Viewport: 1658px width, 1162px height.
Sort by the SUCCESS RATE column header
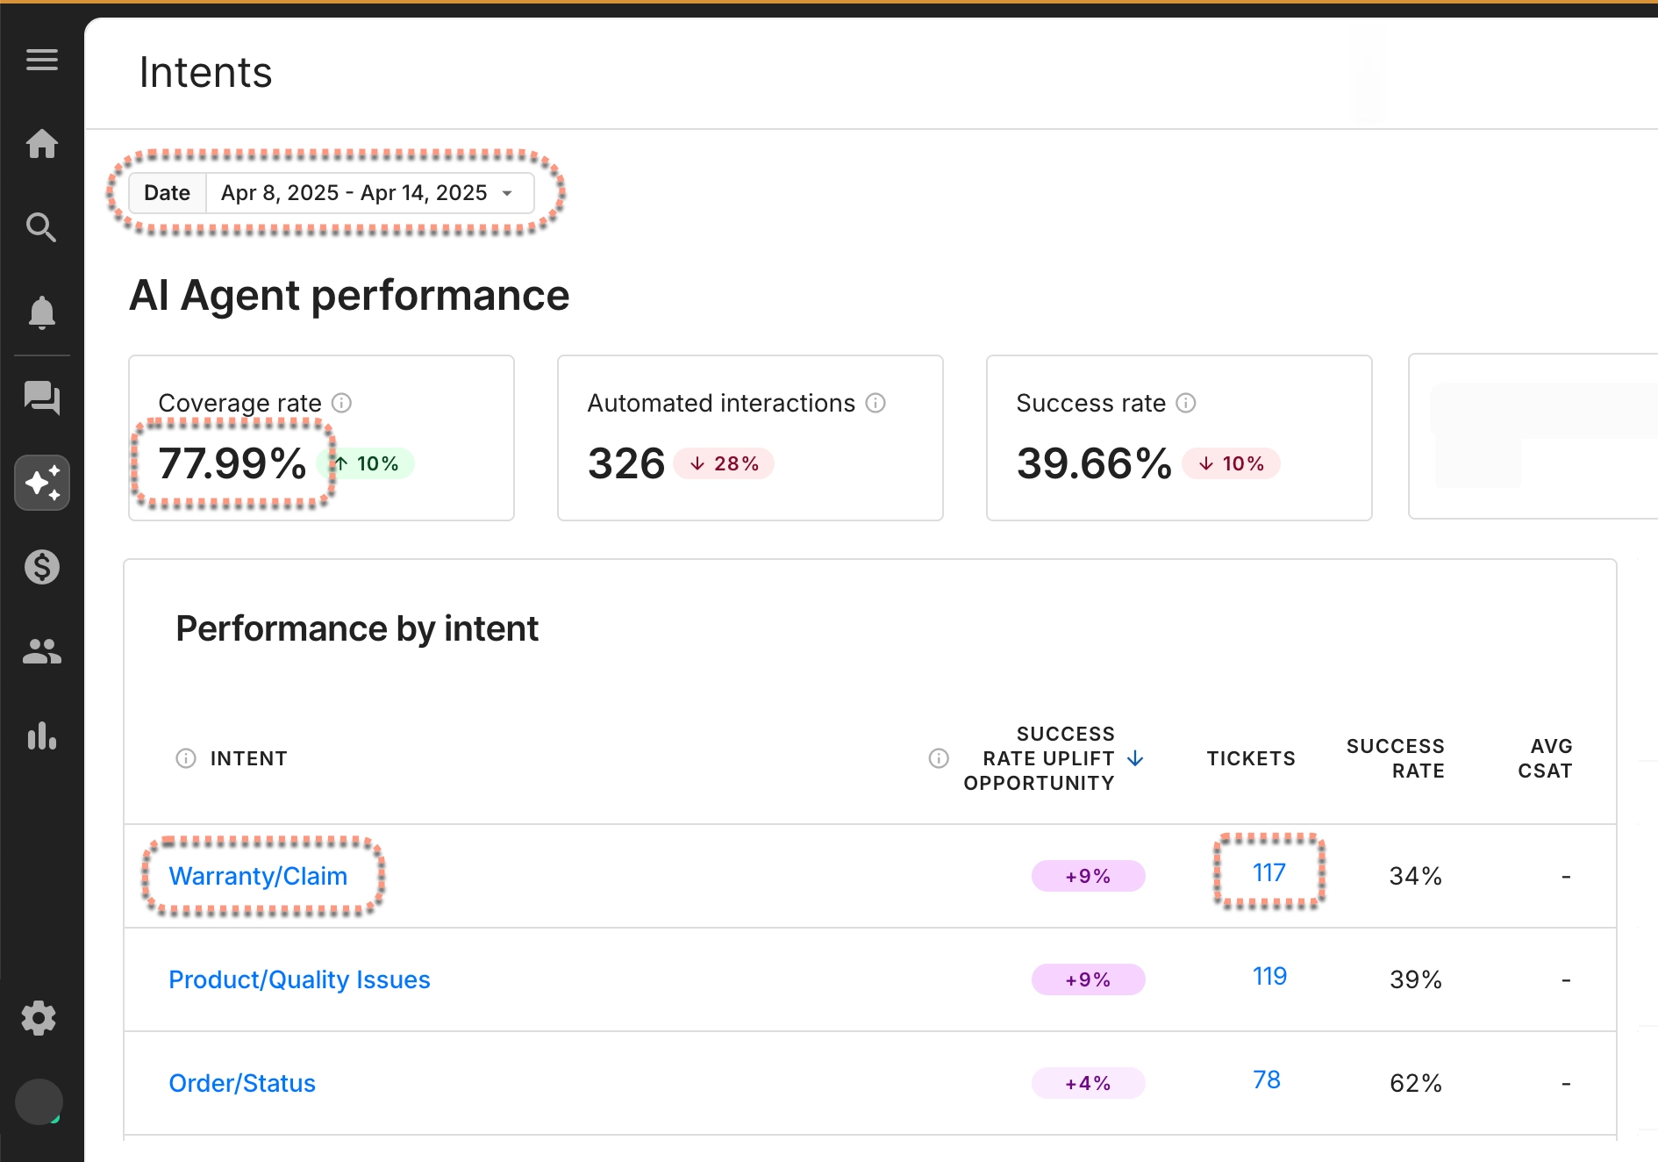pos(1396,758)
